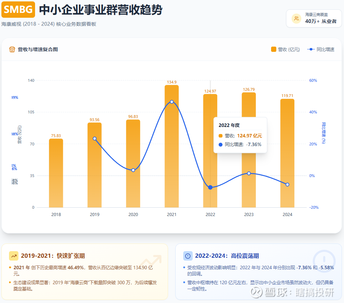Viewport: 344px width, 303px height.
Task: Click the 2022-2024：高位震荡期 card heading
Action: pos(227,256)
